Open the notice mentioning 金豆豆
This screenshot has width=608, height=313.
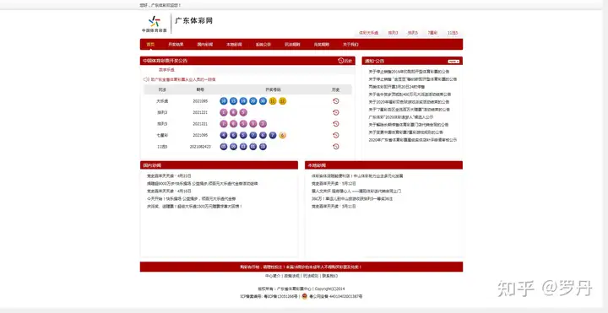(x=413, y=79)
